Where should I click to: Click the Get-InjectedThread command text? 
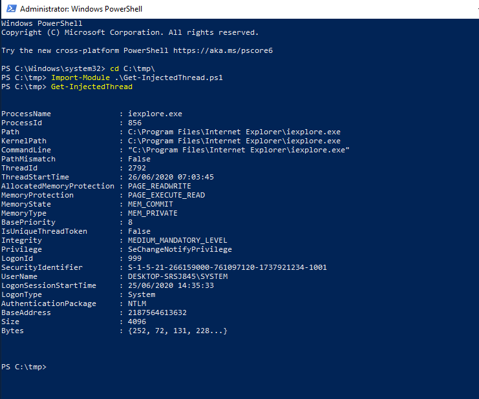click(x=92, y=87)
